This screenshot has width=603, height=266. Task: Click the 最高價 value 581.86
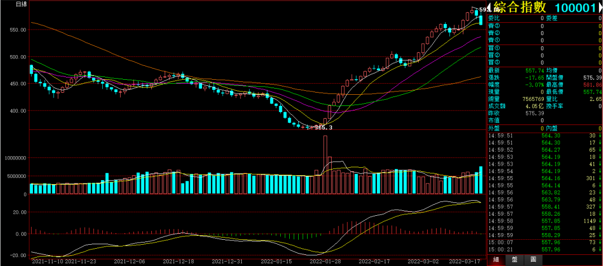tap(591, 85)
